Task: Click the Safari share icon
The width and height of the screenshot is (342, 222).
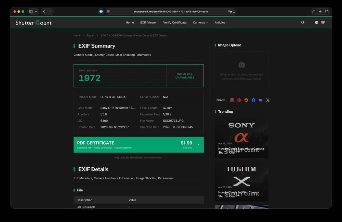Action: [x=314, y=12]
